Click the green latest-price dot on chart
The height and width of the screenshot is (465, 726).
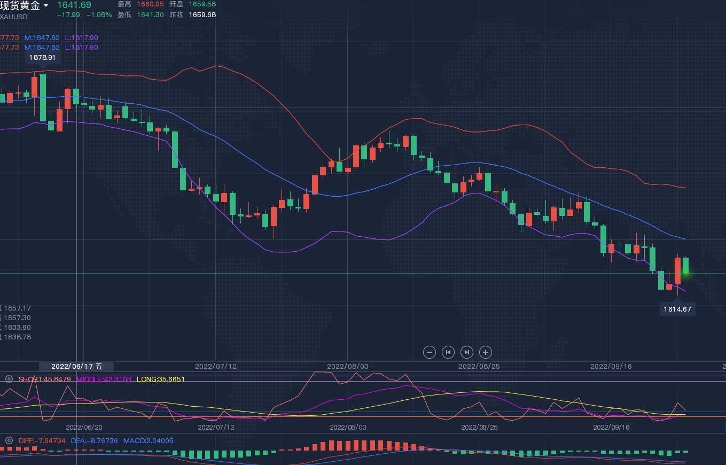(685, 273)
